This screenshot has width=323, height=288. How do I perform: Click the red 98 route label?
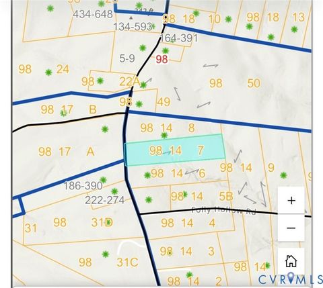161,60
